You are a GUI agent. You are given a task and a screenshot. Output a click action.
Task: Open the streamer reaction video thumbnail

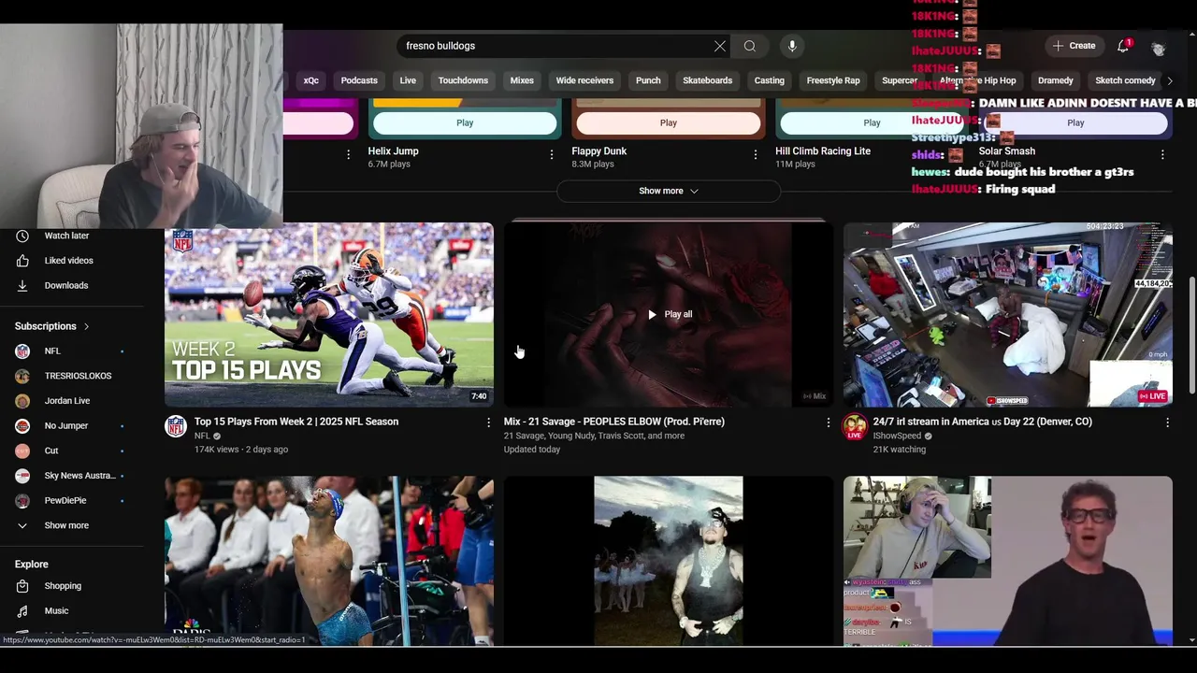(1008, 561)
